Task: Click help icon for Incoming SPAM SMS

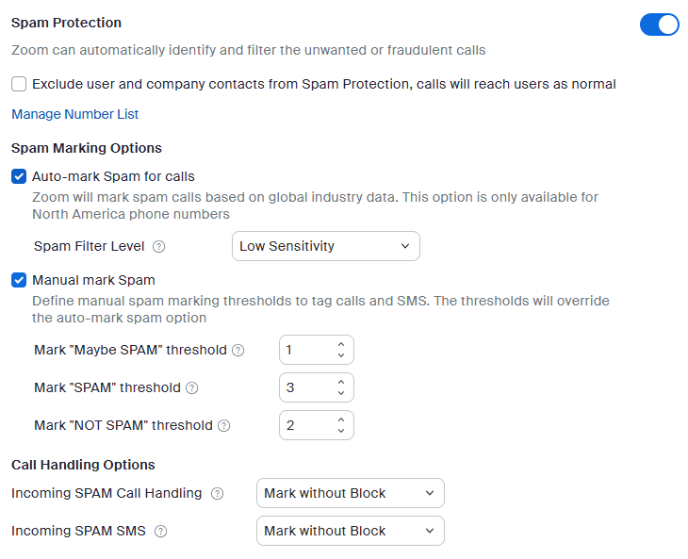Action: (x=160, y=532)
